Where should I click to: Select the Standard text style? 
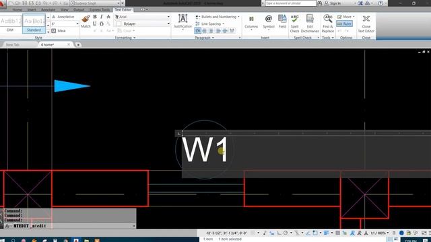(x=34, y=24)
